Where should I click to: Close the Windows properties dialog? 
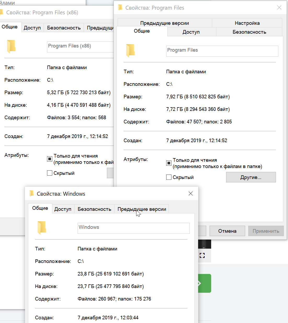click(191, 193)
